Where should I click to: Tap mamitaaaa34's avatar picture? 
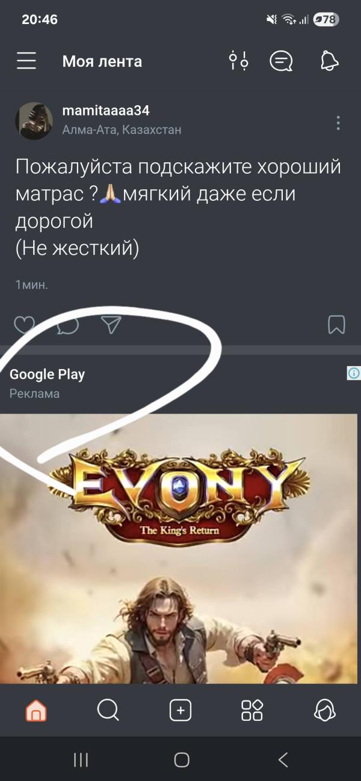point(34,121)
